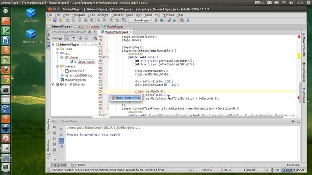Save all files using the floppy icon
This screenshot has width=312, height=175.
click(55, 20)
